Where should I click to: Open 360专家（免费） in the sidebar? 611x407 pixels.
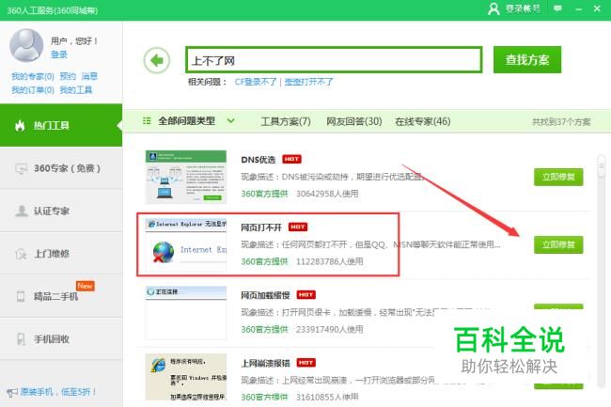tap(61, 168)
